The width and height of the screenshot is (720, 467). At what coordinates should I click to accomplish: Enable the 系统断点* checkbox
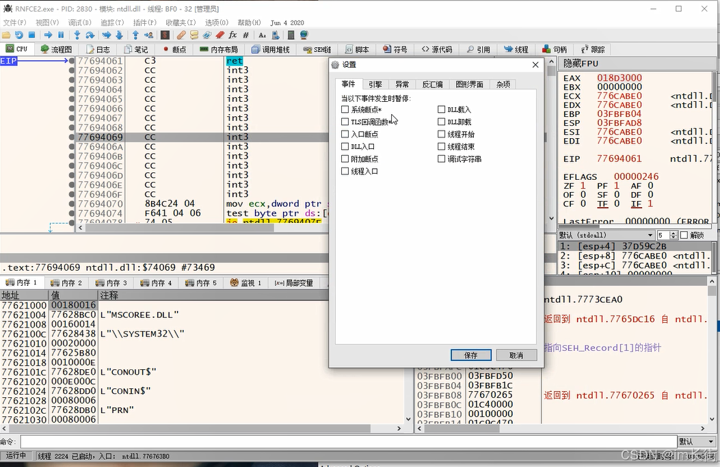click(345, 109)
